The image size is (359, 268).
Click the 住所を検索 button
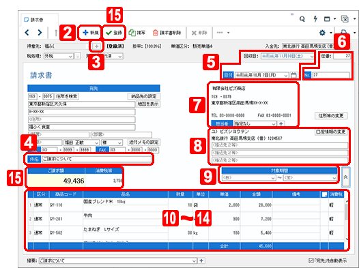pos(67,96)
